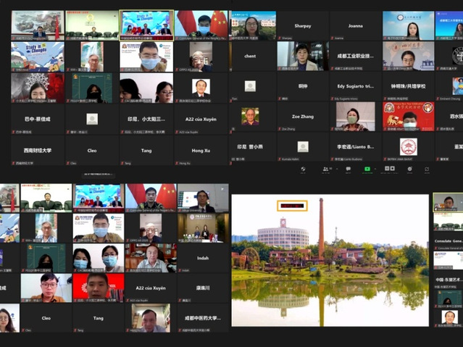Screen dimensions: 463x347
Task: Open the Security shield icon in toolbar
Action: tap(304, 168)
